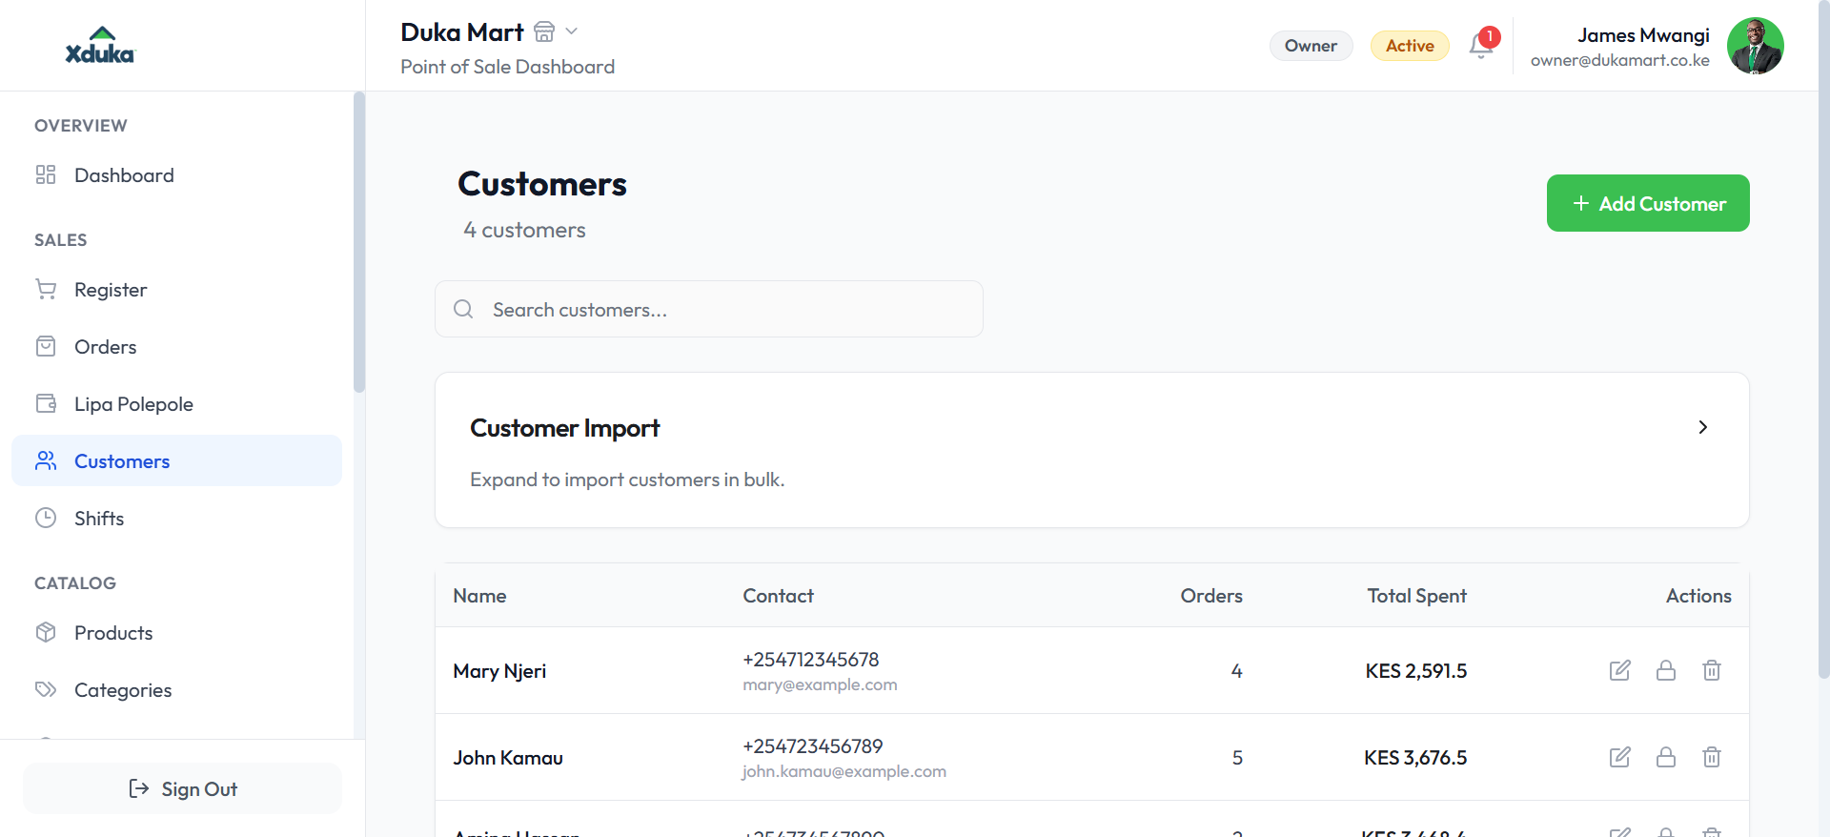
Task: Click the Orders column header
Action: pyautogui.click(x=1211, y=596)
